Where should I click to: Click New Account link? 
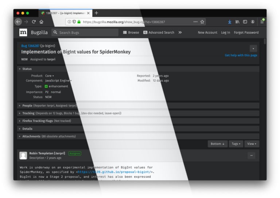207,33
